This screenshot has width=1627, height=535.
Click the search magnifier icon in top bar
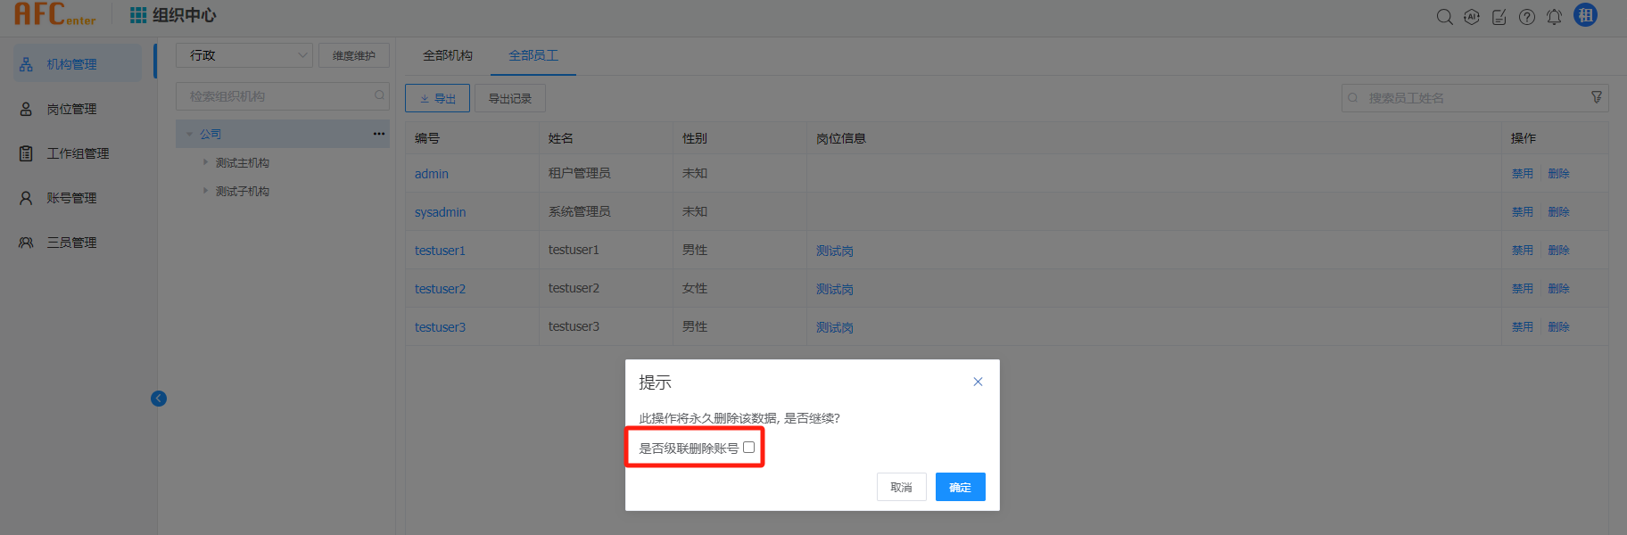pyautogui.click(x=1444, y=17)
